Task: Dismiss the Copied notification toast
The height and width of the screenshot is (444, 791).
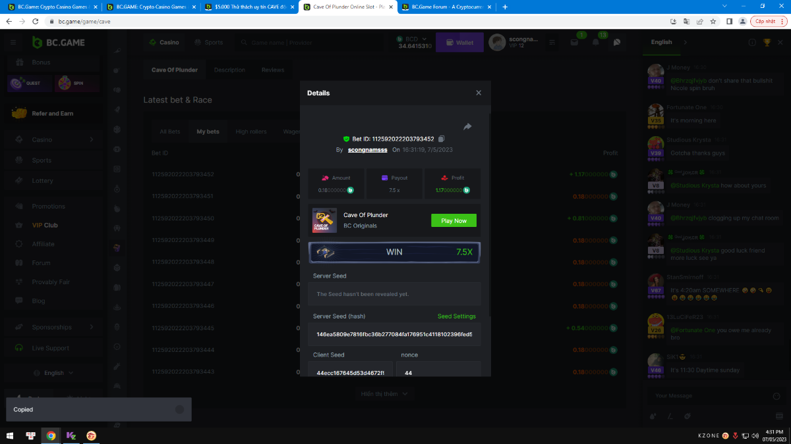Action: coord(179,409)
